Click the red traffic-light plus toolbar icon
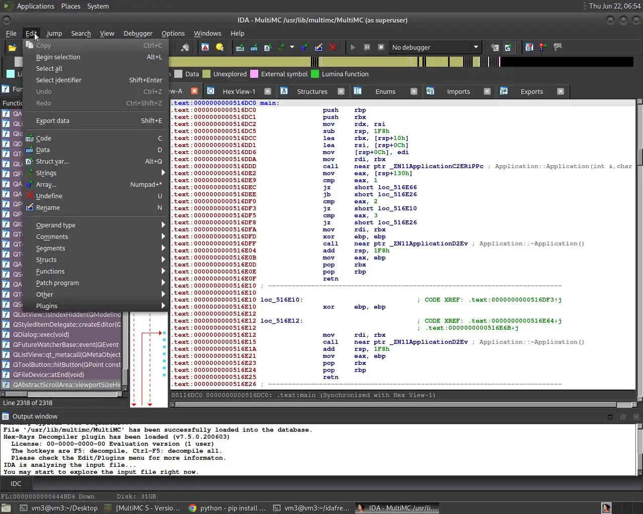The image size is (643, 514). (543, 47)
